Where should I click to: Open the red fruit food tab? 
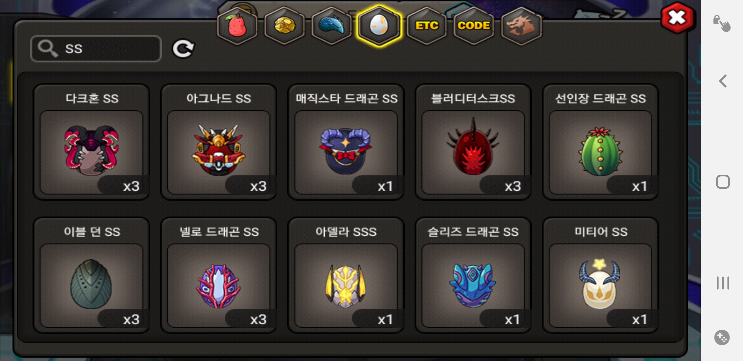tap(237, 26)
